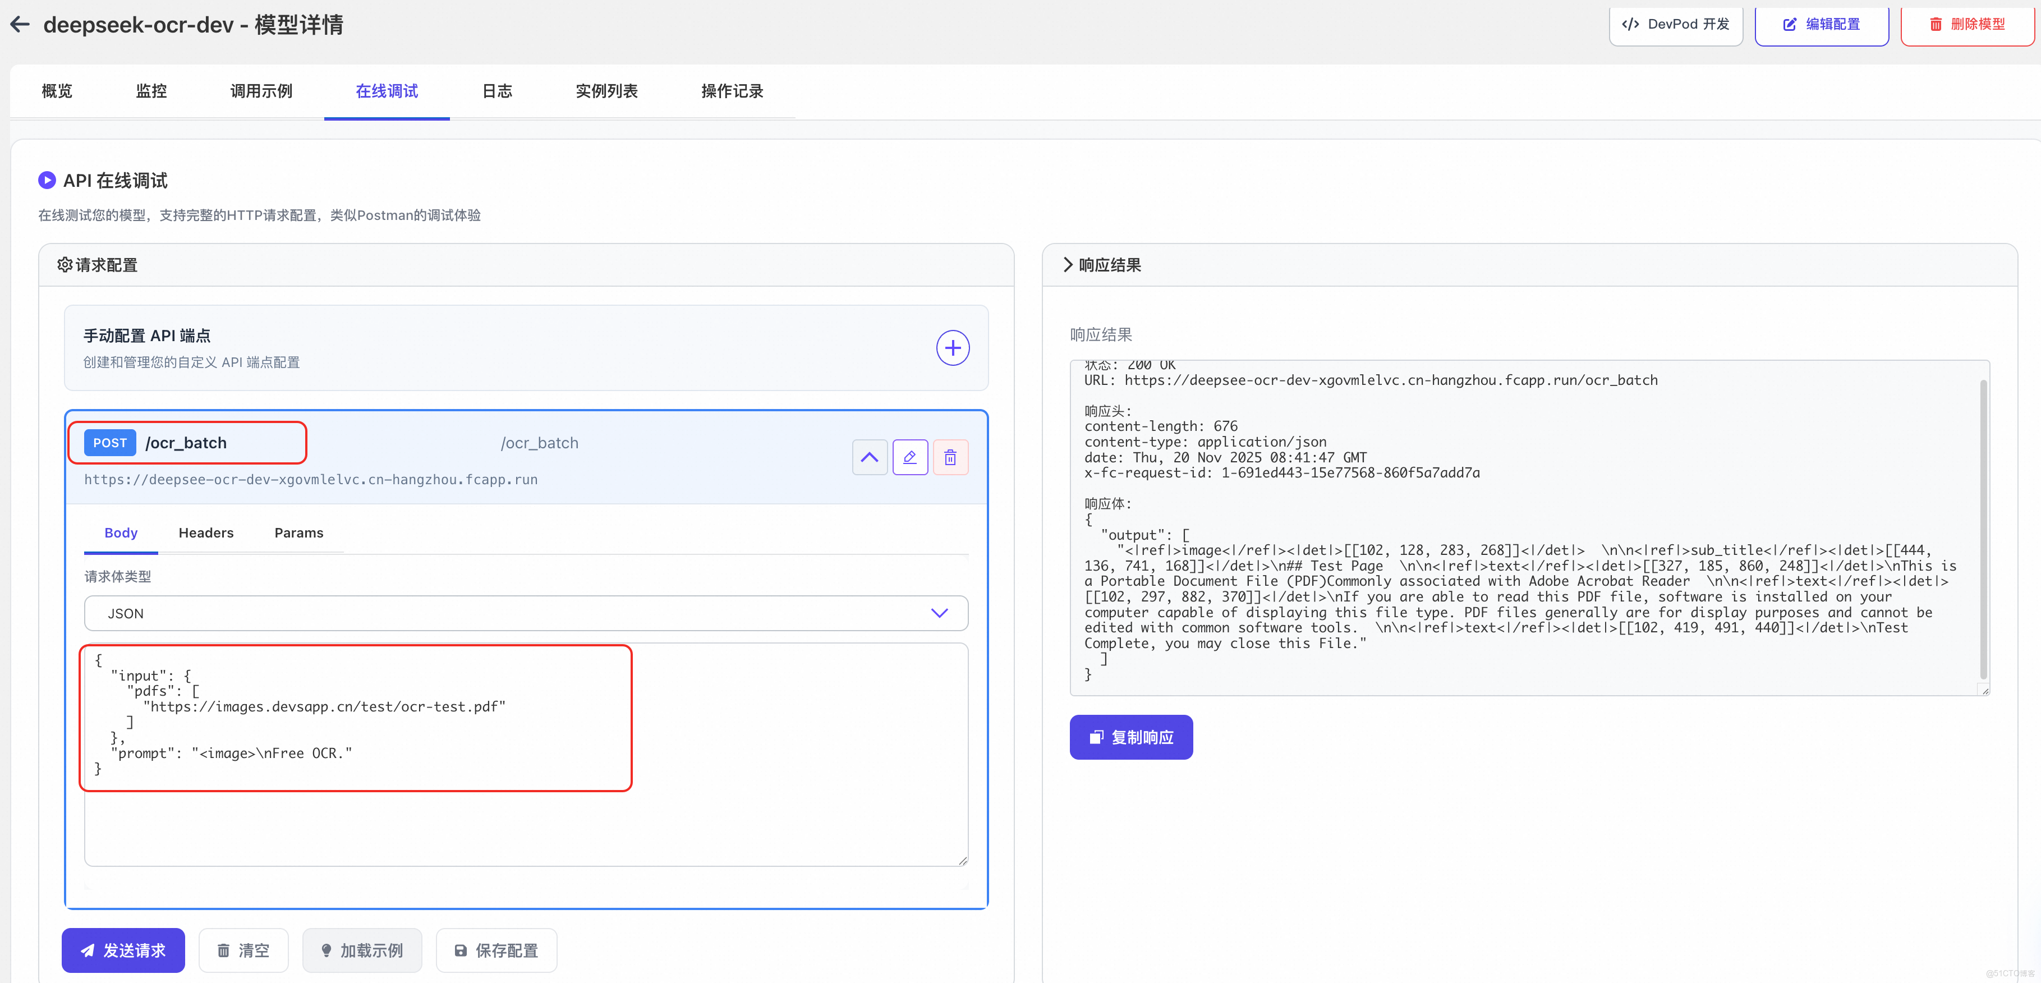Click the 删除模型 delete model button

(x=1966, y=25)
